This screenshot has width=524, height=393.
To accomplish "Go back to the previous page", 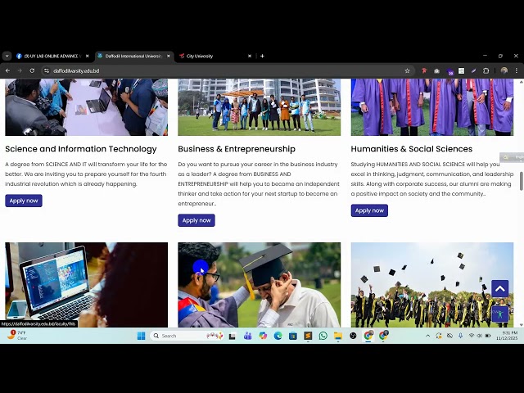I will click(x=7, y=71).
